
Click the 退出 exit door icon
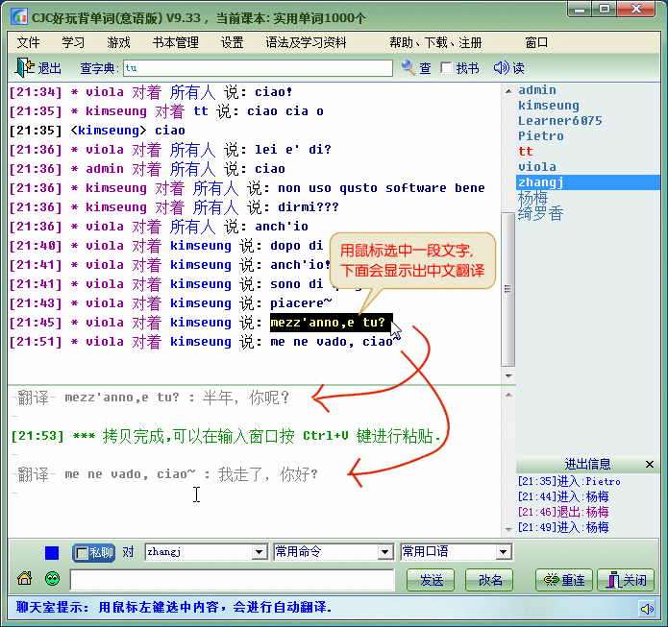pos(25,68)
